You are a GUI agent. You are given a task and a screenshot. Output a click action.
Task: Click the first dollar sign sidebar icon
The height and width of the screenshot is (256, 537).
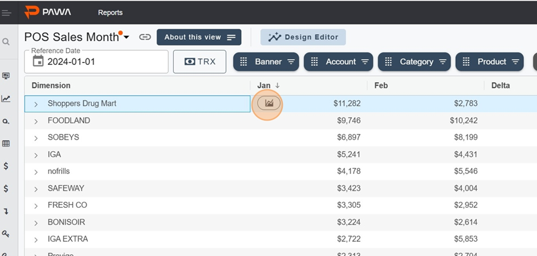tap(6, 166)
